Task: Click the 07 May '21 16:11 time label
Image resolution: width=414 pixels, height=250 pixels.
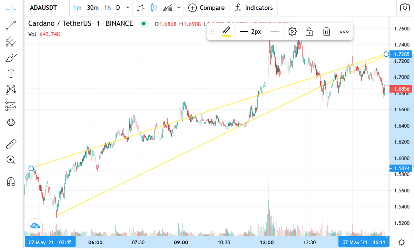Action: [364, 242]
